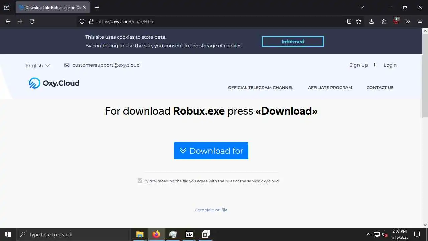Screen dimensions: 428x241
Task: Click the address bar URL field
Action: coord(221,21)
